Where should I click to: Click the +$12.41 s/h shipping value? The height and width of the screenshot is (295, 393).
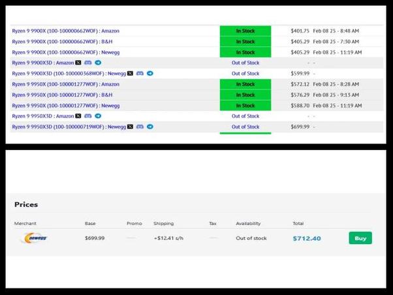point(168,238)
